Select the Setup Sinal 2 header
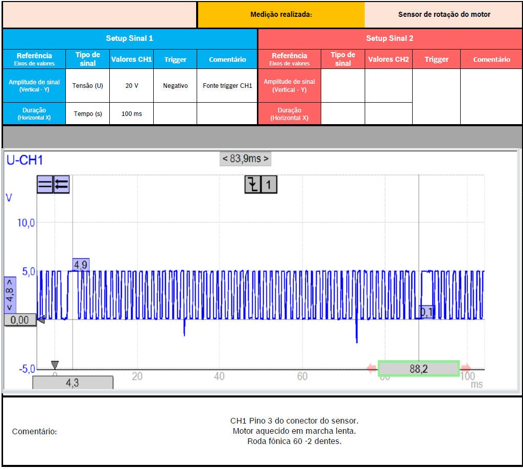523x469 pixels. coord(390,38)
